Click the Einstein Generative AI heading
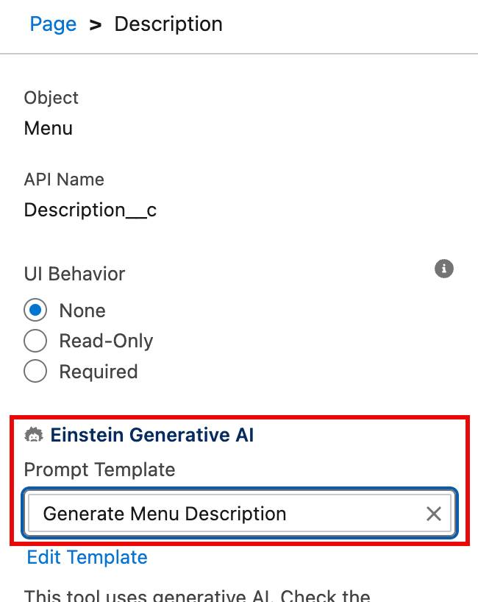478x602 pixels. coord(152,434)
